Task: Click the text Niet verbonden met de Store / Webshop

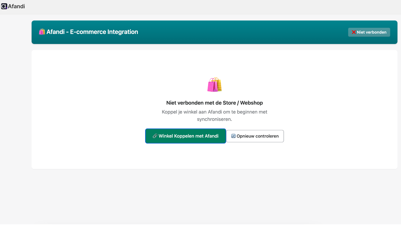Action: [215, 103]
